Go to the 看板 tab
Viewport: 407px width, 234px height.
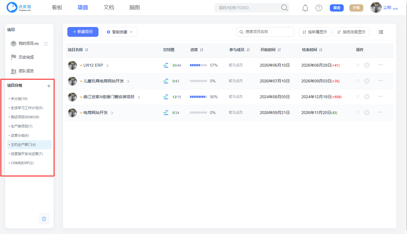(x=57, y=8)
